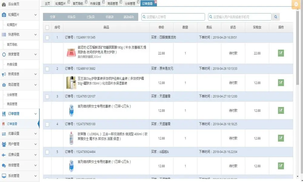Viewport: 303px width, 182px height.
Task: Click the airplane icon for 运费设置
Action: [4, 155]
